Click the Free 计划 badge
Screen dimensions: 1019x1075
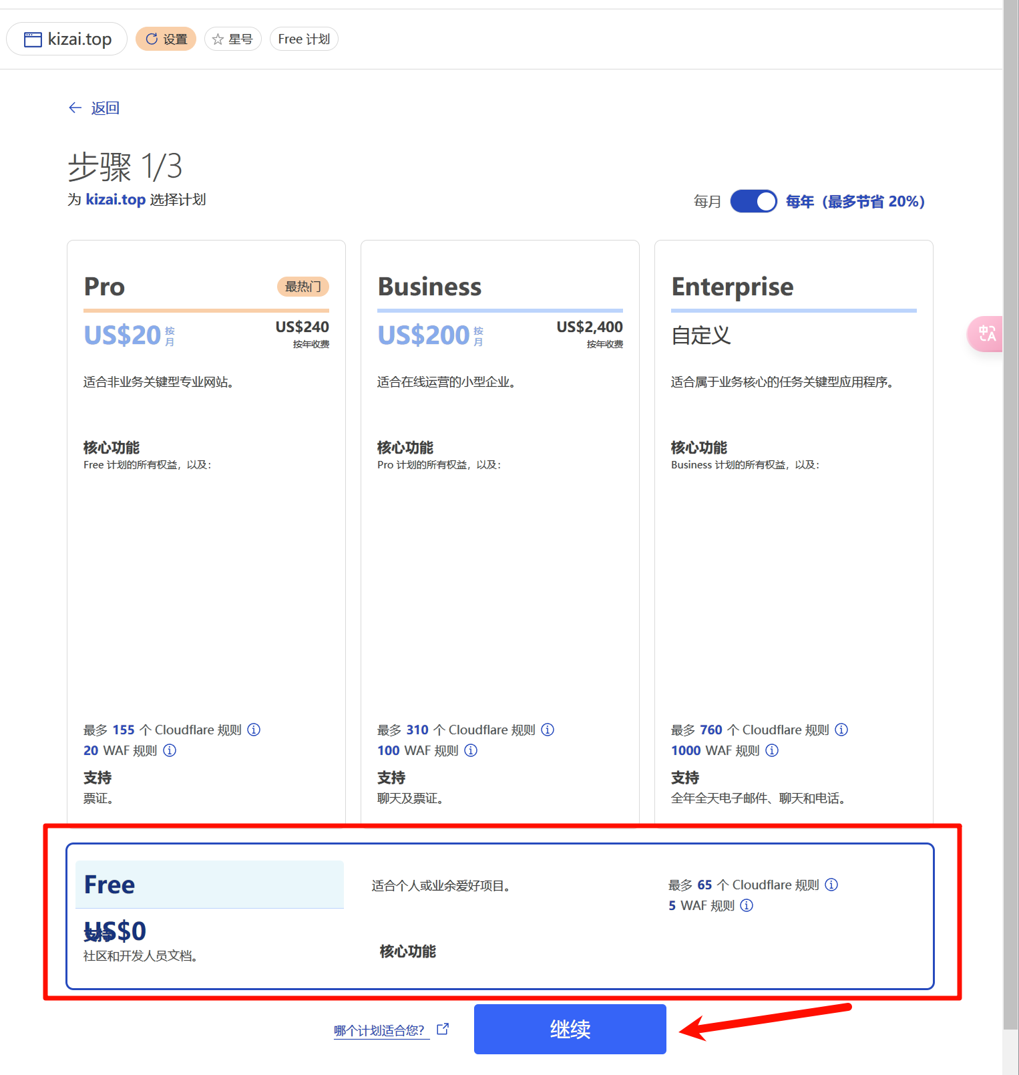pyautogui.click(x=304, y=39)
